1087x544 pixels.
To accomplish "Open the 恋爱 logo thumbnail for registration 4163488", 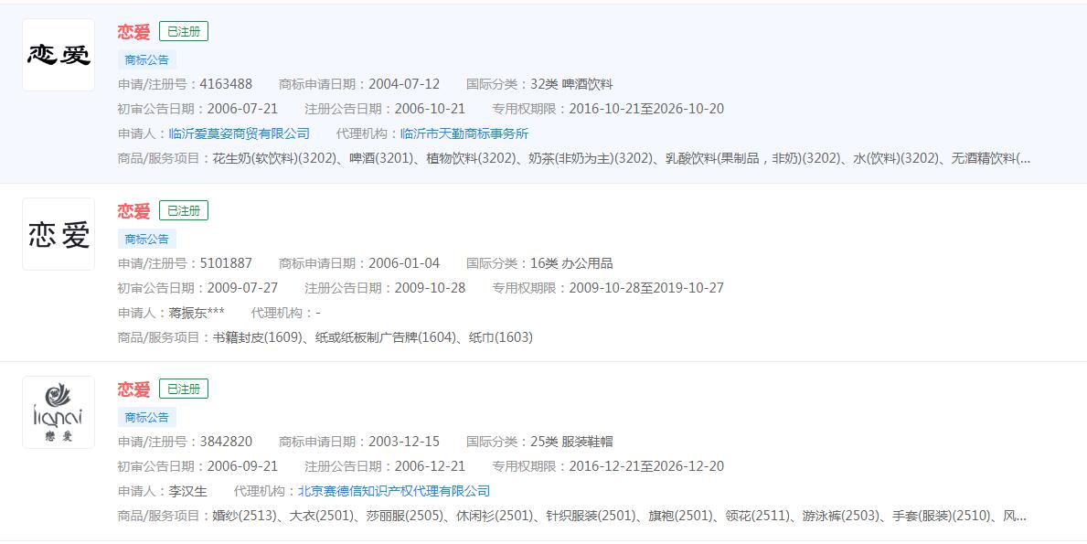I will point(59,55).
